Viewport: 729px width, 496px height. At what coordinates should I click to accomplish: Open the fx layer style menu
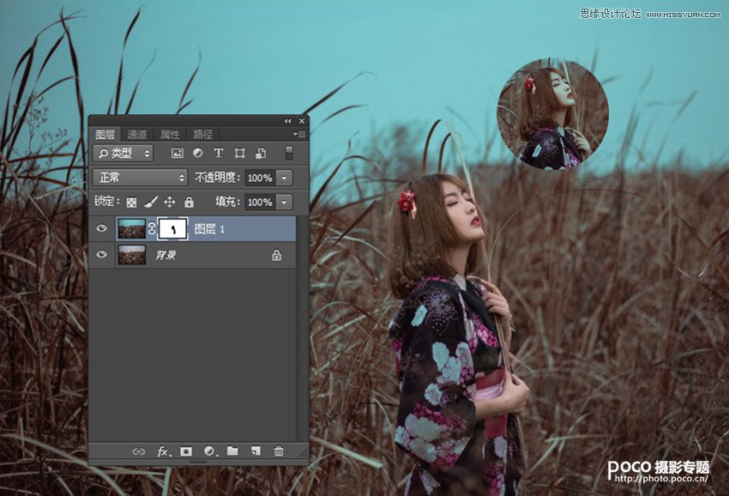tap(162, 451)
